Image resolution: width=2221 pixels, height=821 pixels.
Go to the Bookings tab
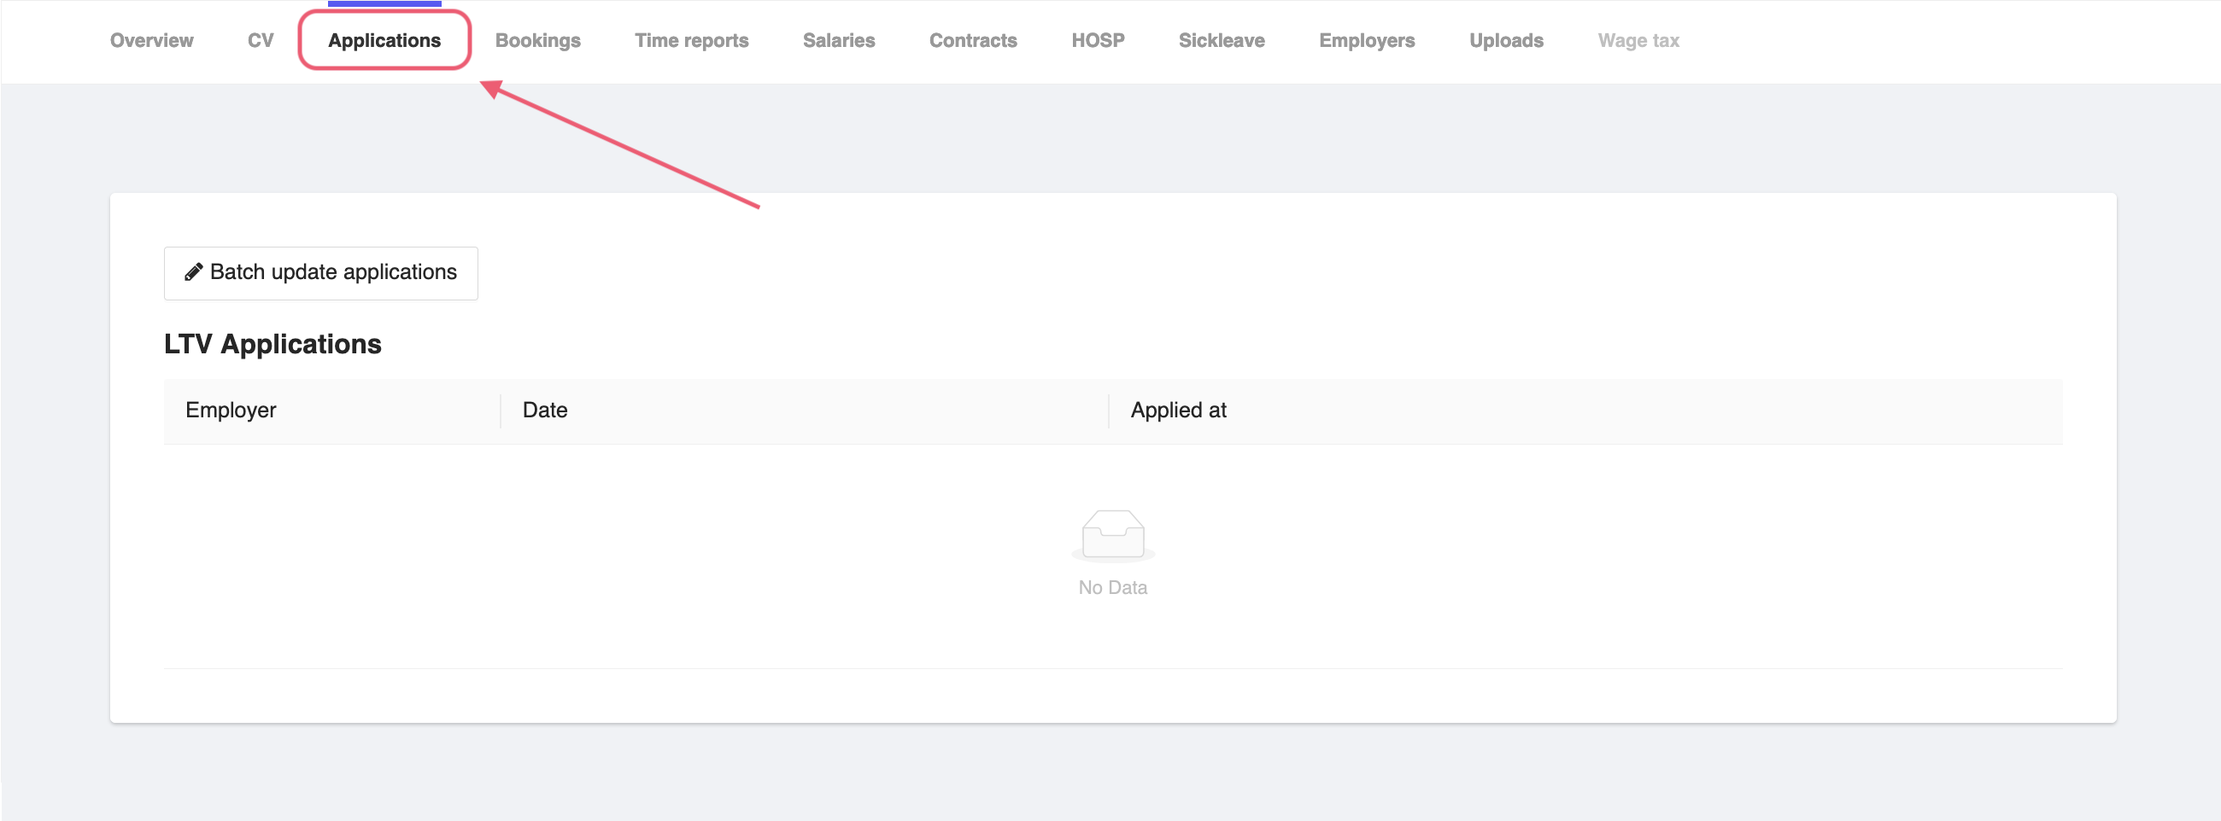tap(537, 39)
